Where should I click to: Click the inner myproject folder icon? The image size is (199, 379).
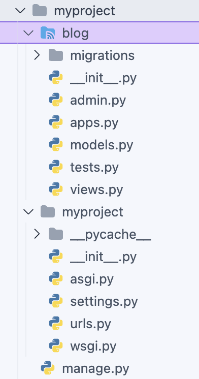click(x=48, y=212)
